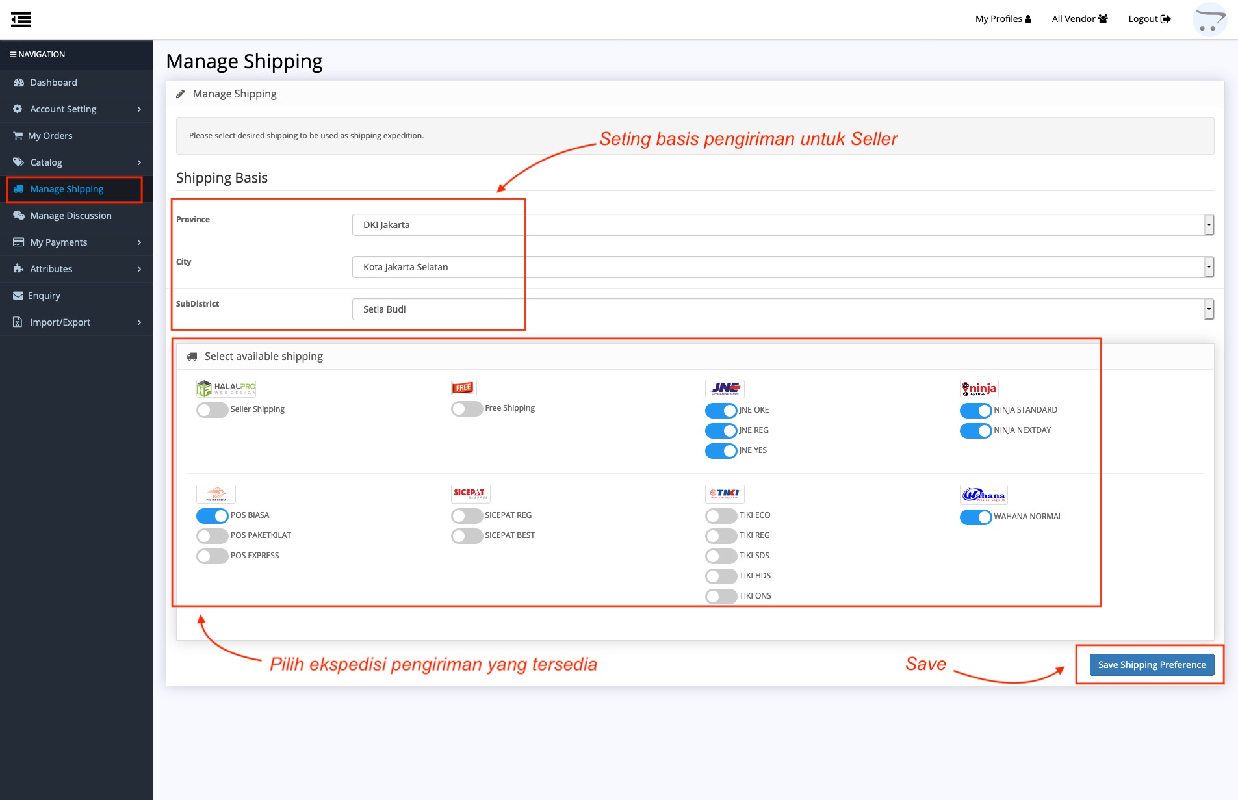Viewport: 1238px width, 800px height.
Task: Enable the Seller Shipping toggle
Action: (x=212, y=410)
